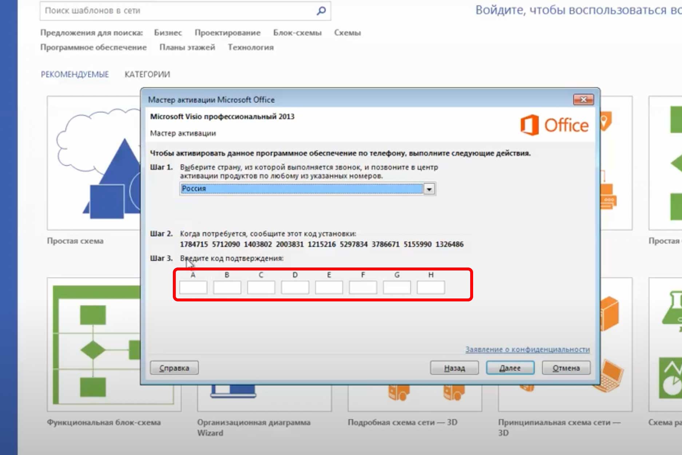
Task: Click the search magnifier icon
Action: 321,11
